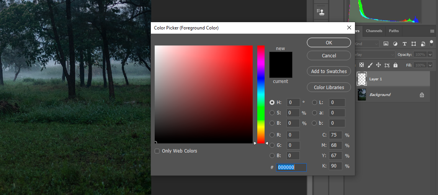Toggle the layer filtering switch
The image size is (438, 195).
point(431,43)
